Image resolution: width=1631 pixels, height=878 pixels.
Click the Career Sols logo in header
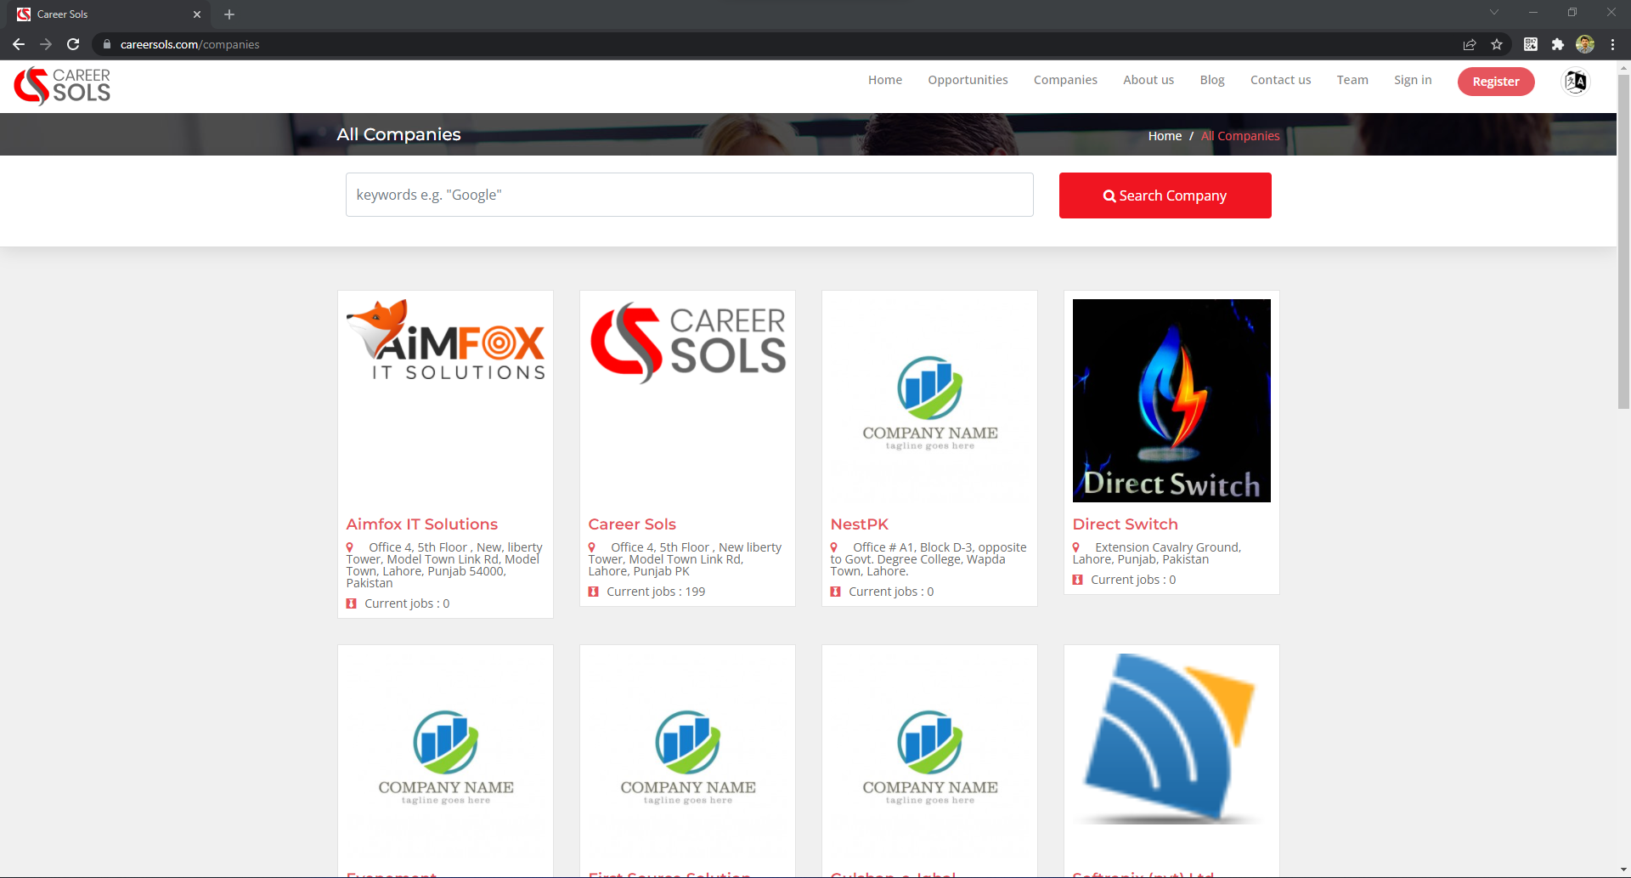click(62, 86)
